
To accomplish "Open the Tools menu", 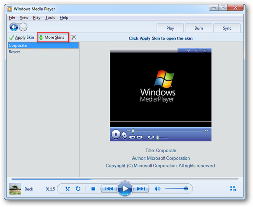I will tap(50, 17).
